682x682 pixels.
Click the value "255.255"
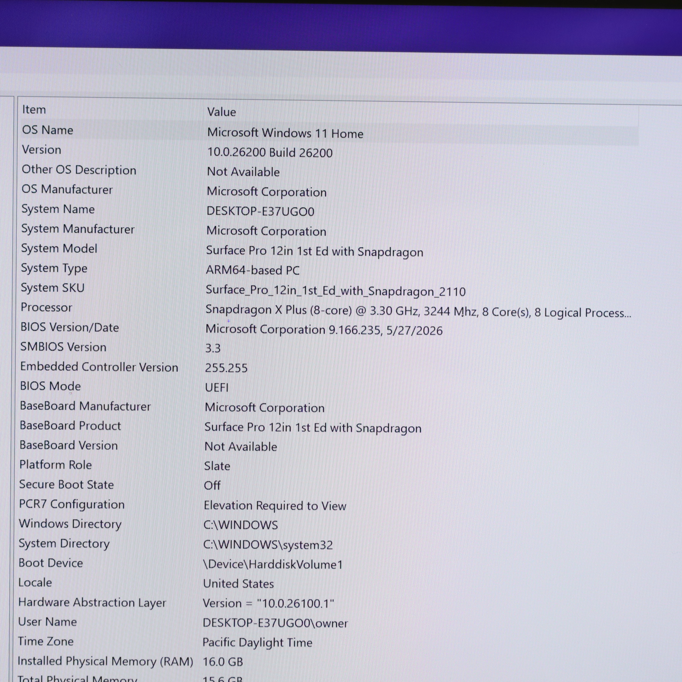click(x=226, y=368)
